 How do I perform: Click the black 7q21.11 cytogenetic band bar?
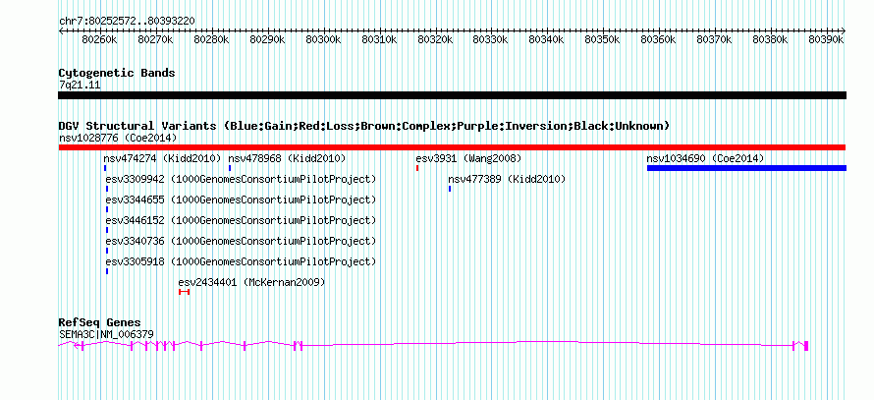(x=452, y=95)
